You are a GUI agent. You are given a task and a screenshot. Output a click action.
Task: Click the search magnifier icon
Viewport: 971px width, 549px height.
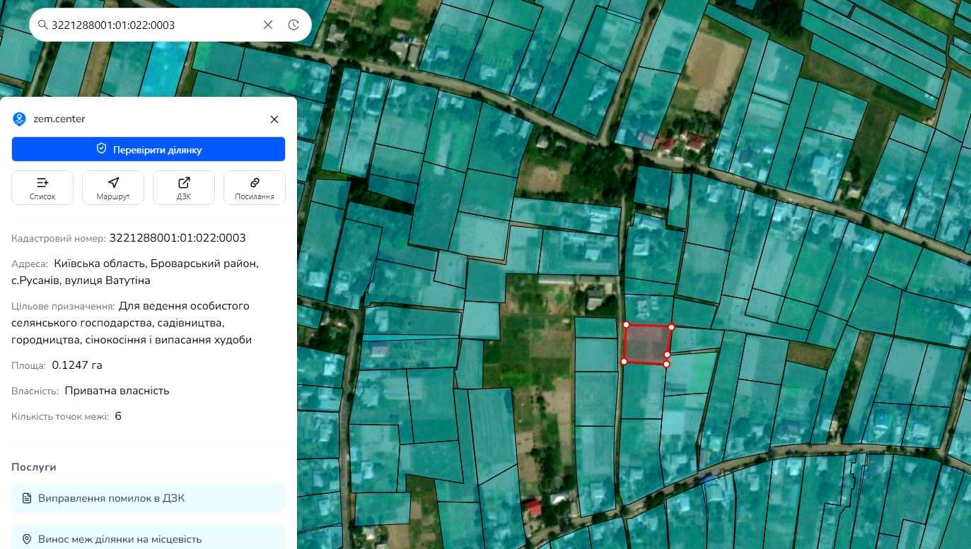(42, 25)
